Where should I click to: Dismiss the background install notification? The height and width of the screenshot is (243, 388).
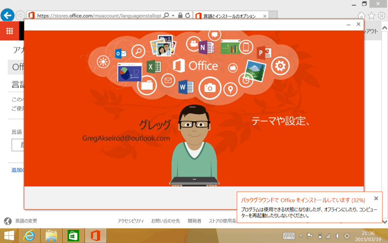376,198
